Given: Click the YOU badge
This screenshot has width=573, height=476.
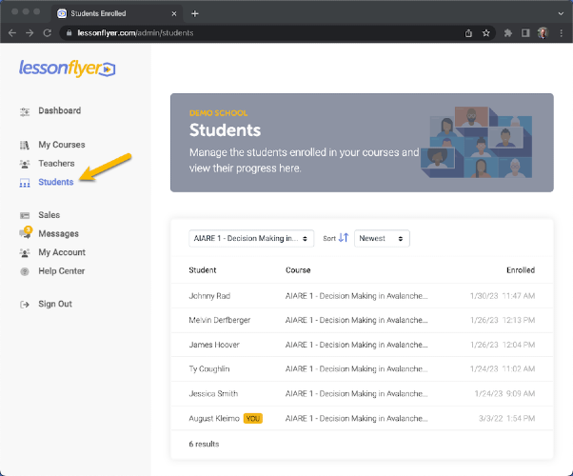Looking at the screenshot, I should pos(253,418).
